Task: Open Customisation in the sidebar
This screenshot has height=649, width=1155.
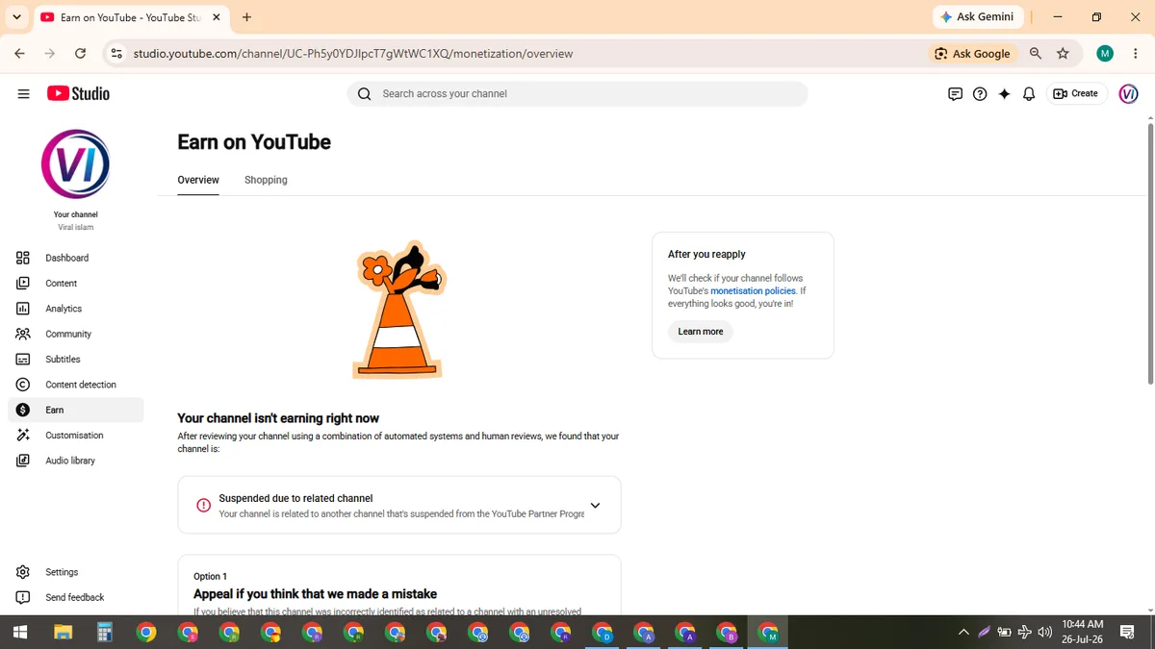Action: click(75, 435)
